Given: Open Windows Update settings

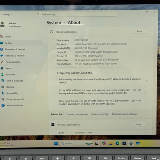Looking at the screenshot, I should pyautogui.click(x=15, y=105).
